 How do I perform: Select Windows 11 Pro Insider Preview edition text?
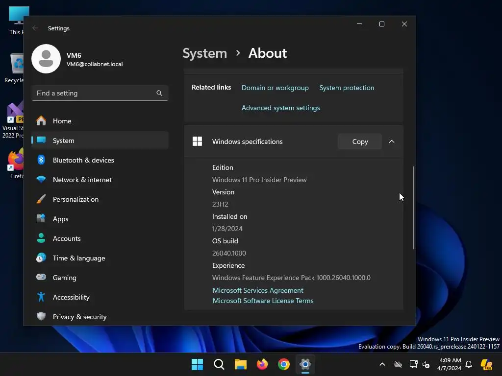[259, 180]
